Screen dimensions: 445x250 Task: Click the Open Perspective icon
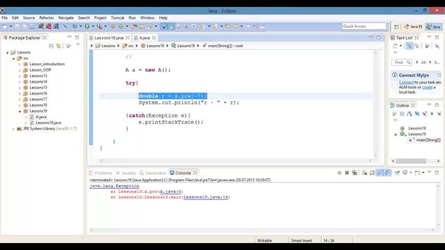click(x=396, y=26)
